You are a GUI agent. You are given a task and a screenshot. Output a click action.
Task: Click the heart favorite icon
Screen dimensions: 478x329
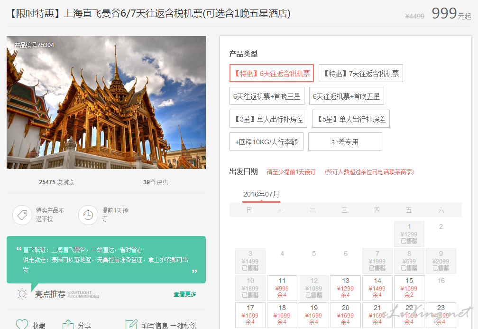(x=22, y=324)
